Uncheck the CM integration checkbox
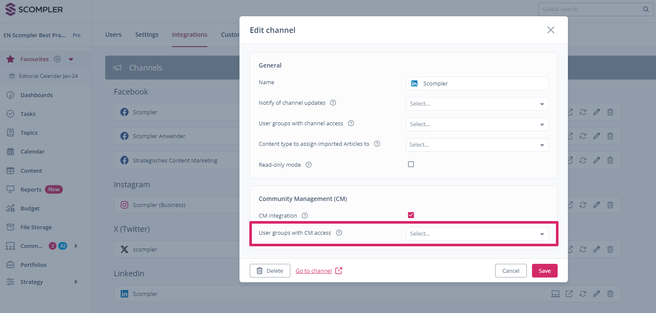Screen dimensions: 656x313 [x=411, y=215]
